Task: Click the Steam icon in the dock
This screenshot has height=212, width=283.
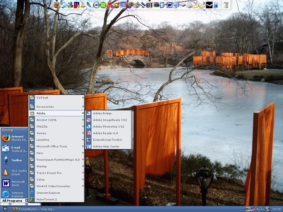Action: (209, 5)
